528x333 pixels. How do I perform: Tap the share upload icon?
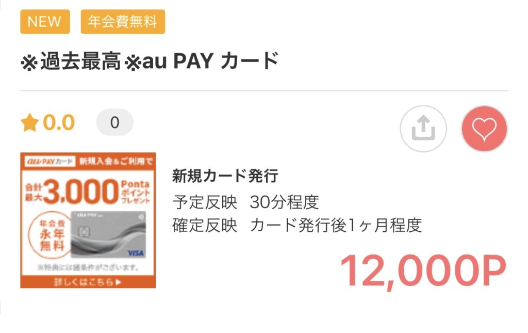click(423, 129)
